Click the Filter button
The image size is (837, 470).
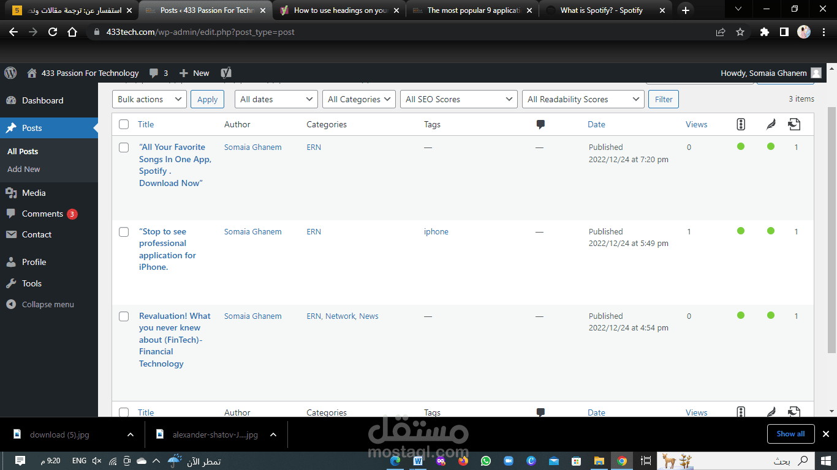point(664,99)
